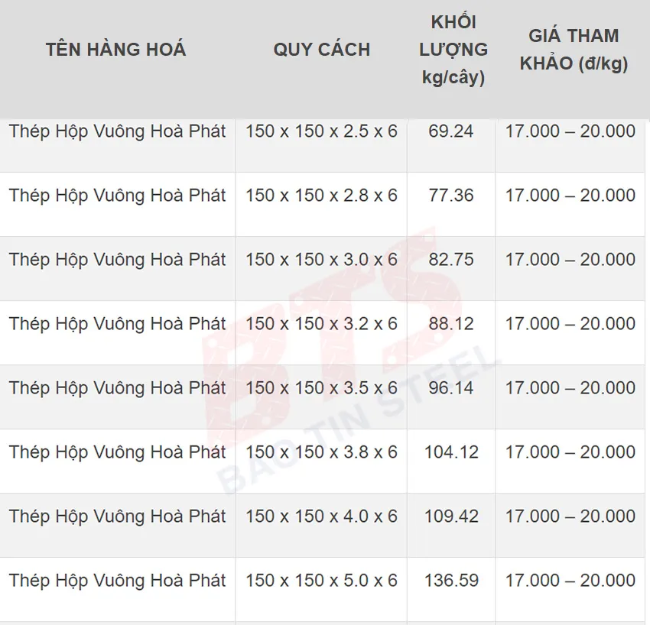
Task: Click the cell 150 x 150 x 2.5 x 6
Action: click(x=322, y=131)
